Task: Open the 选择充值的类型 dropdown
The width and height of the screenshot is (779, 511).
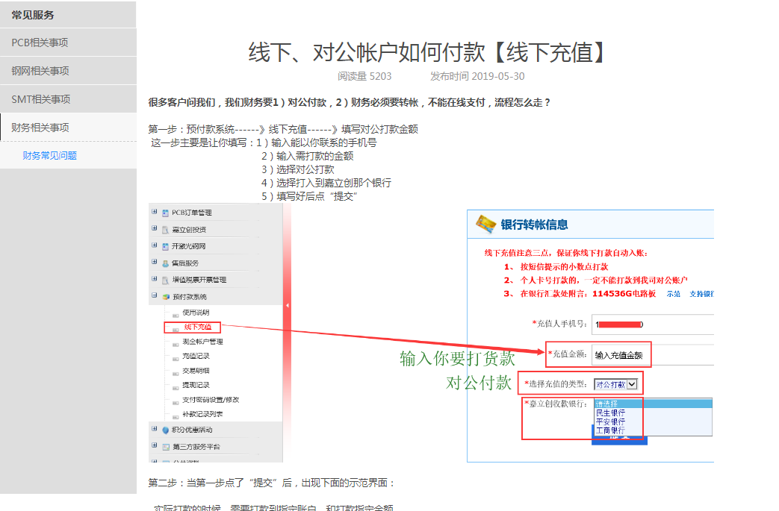Action: [x=632, y=384]
